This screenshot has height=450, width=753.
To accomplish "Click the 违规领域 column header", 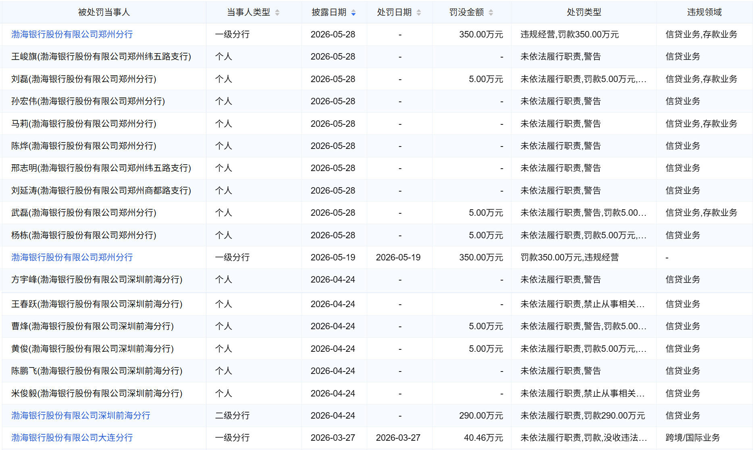I will [705, 12].
